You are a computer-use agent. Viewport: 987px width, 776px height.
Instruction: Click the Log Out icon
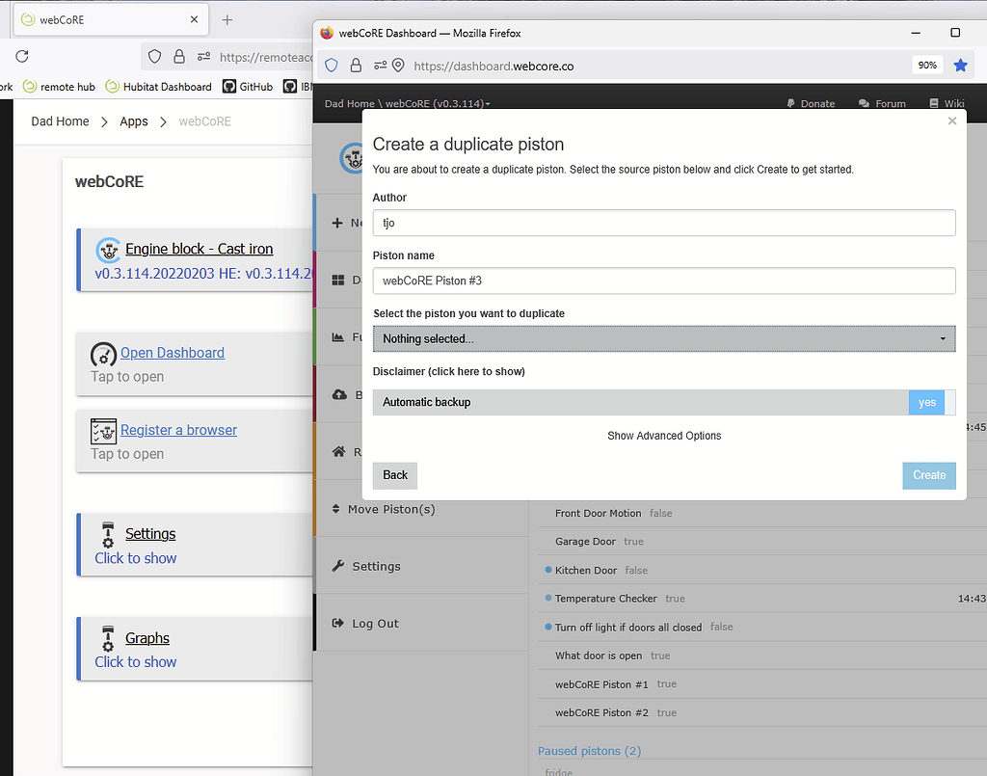[x=338, y=623]
